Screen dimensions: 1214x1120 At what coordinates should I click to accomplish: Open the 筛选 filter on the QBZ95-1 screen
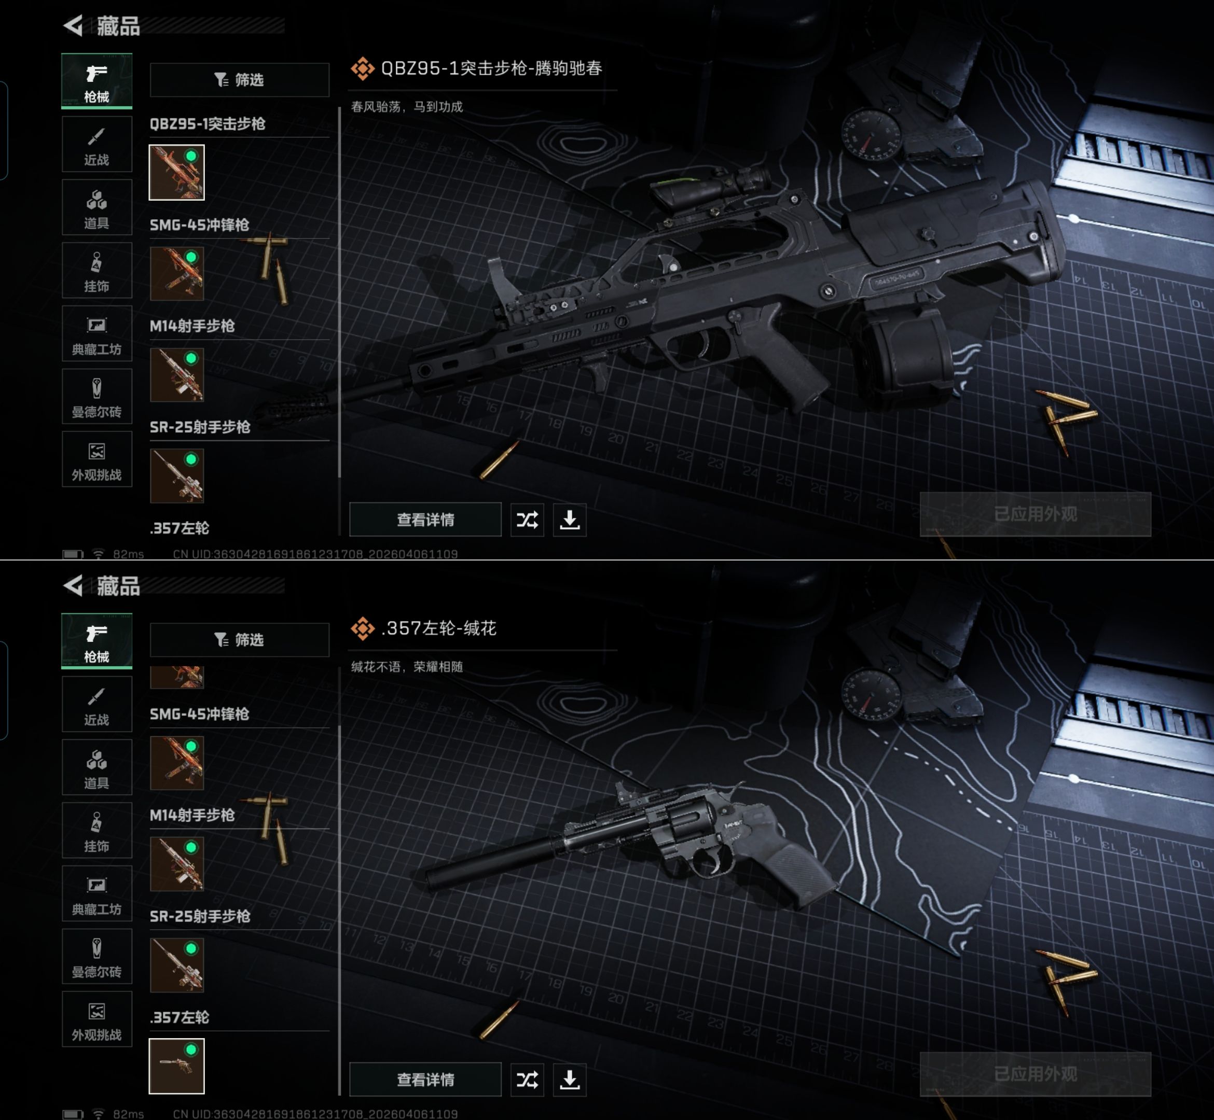(x=240, y=79)
